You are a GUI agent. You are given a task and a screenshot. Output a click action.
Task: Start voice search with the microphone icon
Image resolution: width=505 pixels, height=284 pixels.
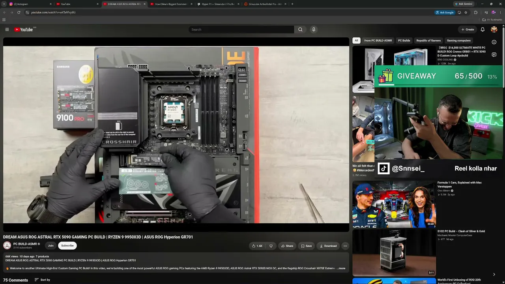(314, 30)
